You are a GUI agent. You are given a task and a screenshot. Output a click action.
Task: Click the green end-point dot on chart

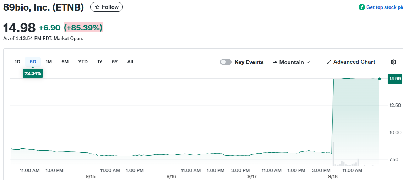[x=379, y=79]
